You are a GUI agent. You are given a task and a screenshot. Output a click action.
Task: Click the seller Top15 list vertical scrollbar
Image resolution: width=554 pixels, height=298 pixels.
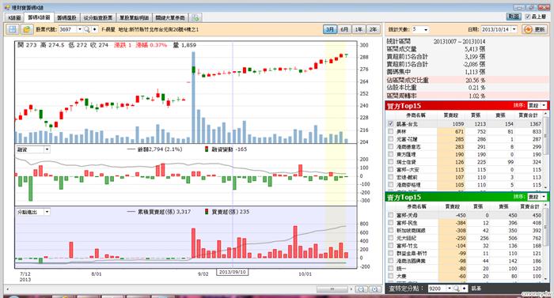(x=546, y=242)
